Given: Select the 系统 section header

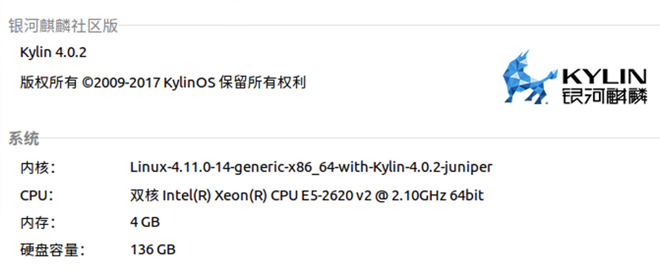Looking at the screenshot, I should 23,138.
